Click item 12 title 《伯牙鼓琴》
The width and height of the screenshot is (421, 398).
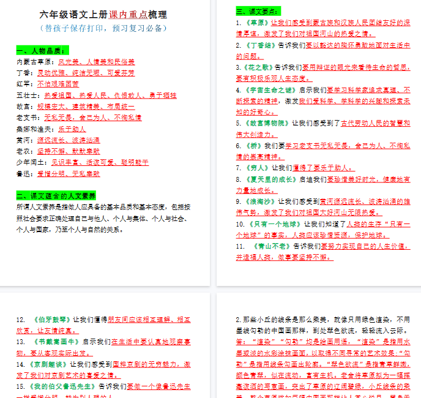(x=52, y=320)
